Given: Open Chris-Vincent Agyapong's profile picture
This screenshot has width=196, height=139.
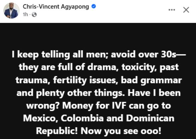Looking at the screenshot, I should pos(12,11).
